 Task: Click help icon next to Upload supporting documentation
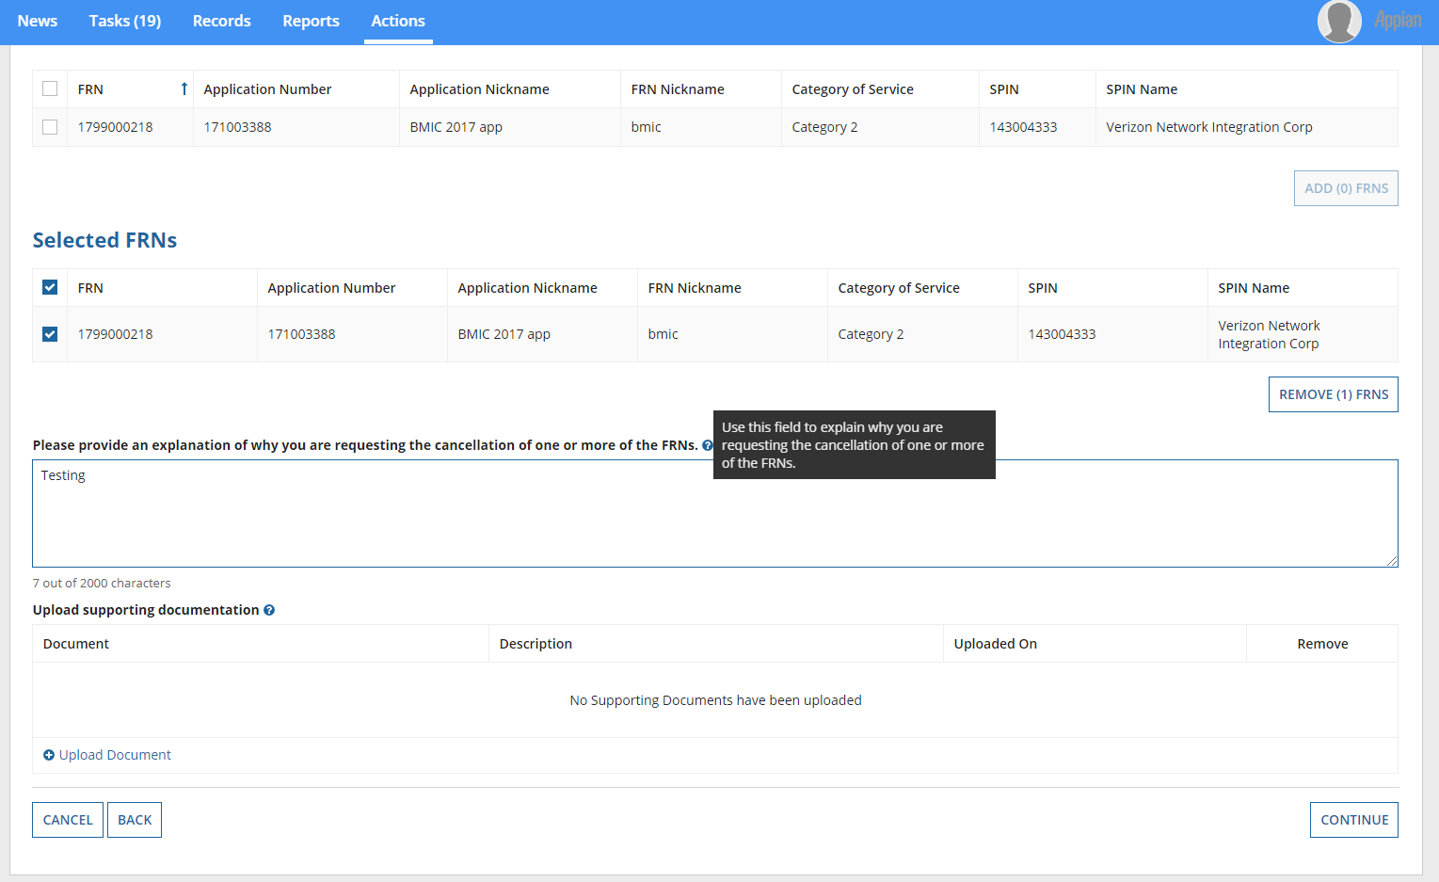pyautogui.click(x=269, y=610)
